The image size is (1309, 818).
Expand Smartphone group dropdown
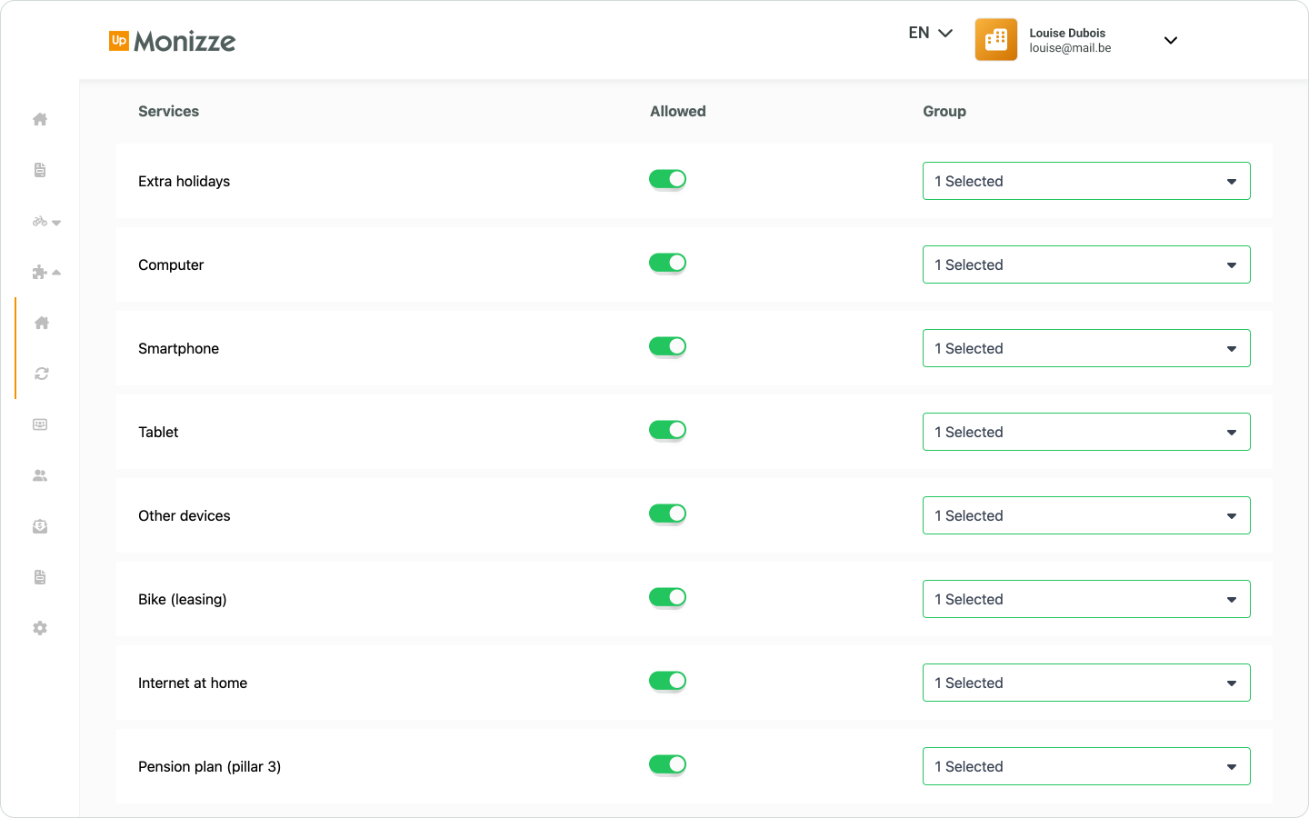1086,348
